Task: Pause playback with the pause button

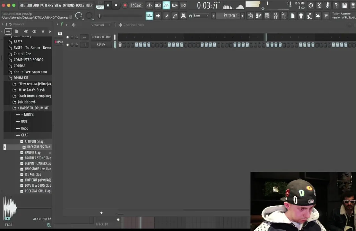Action: tap(108, 5)
